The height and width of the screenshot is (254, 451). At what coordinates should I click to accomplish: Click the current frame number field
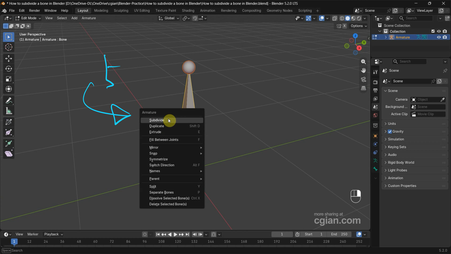point(282,234)
